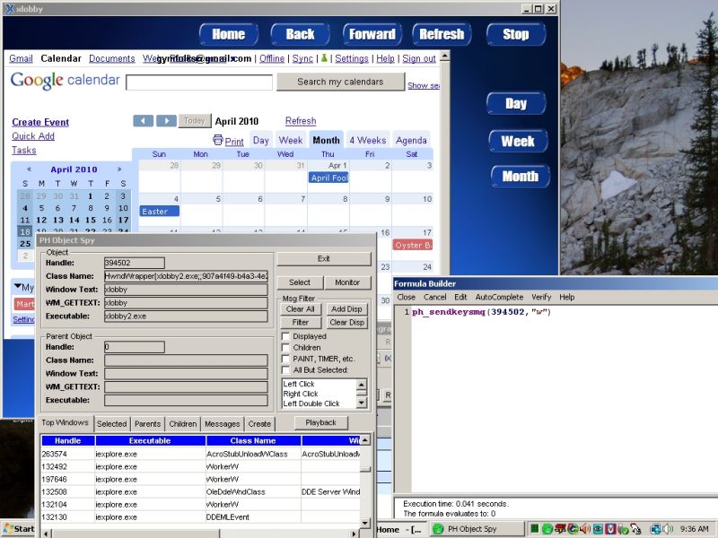Click the Settings link in Google Calendar
This screenshot has width=718, height=538.
pos(351,58)
